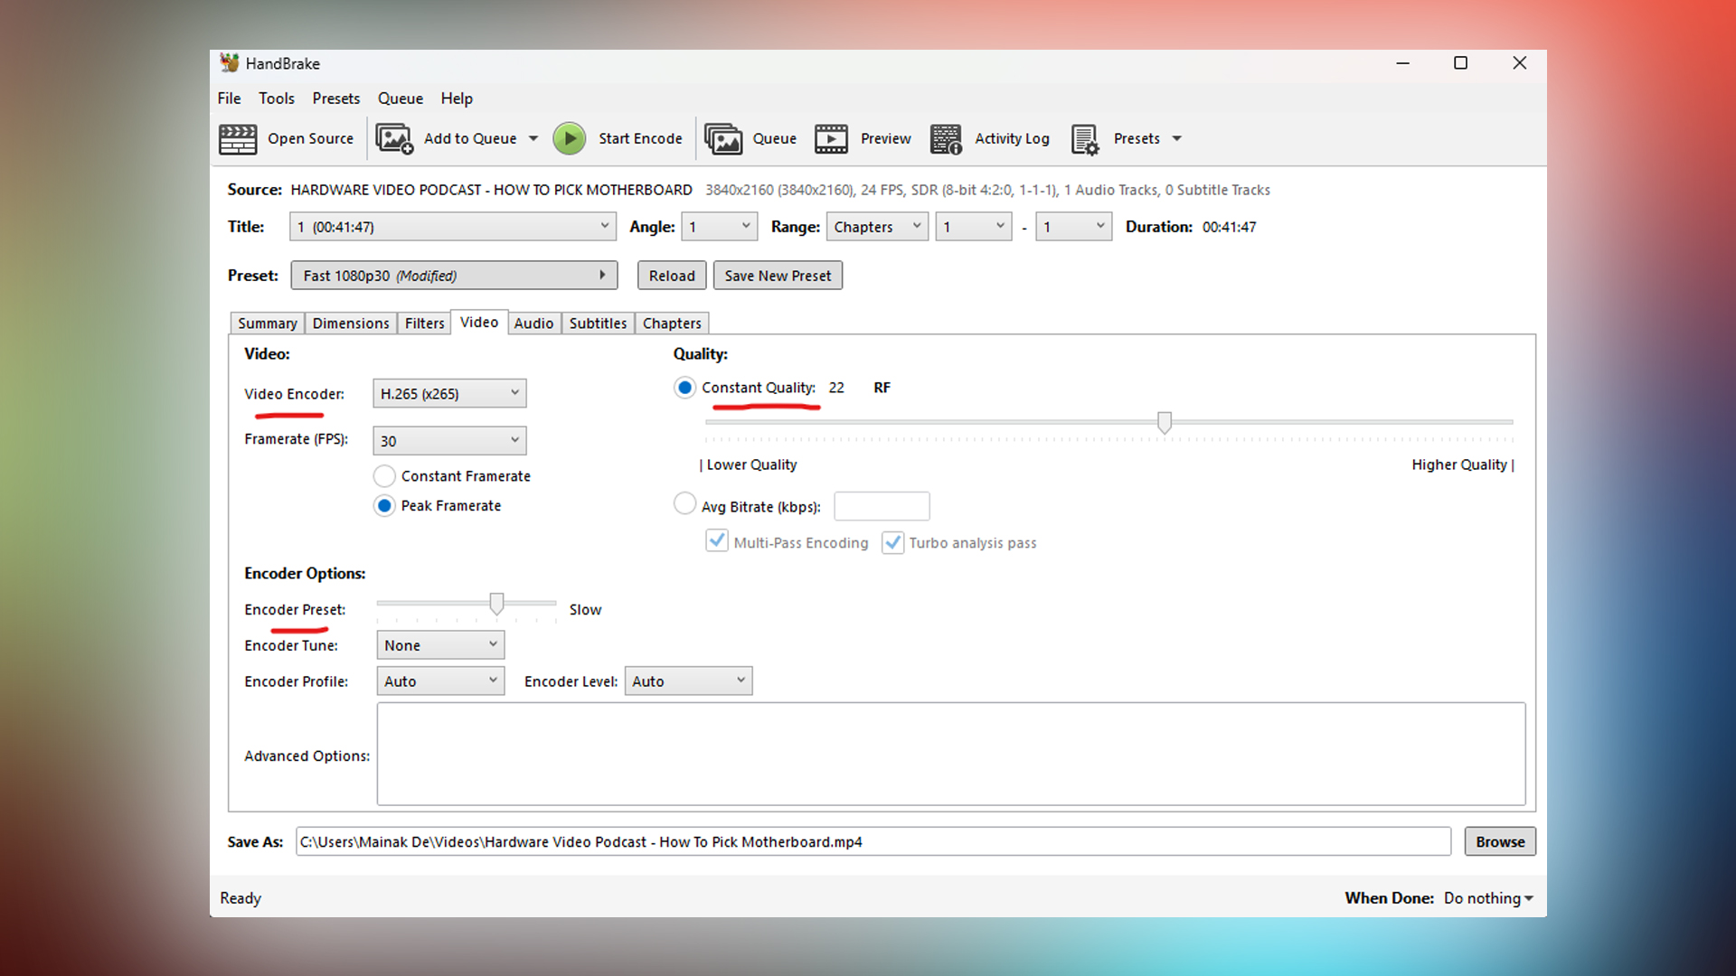The height and width of the screenshot is (976, 1736).
Task: Expand the Presets toolbar dropdown arrow
Action: point(1176,138)
